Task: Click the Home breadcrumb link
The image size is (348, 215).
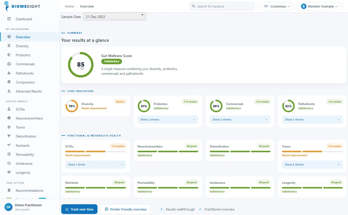Action: tap(69, 6)
